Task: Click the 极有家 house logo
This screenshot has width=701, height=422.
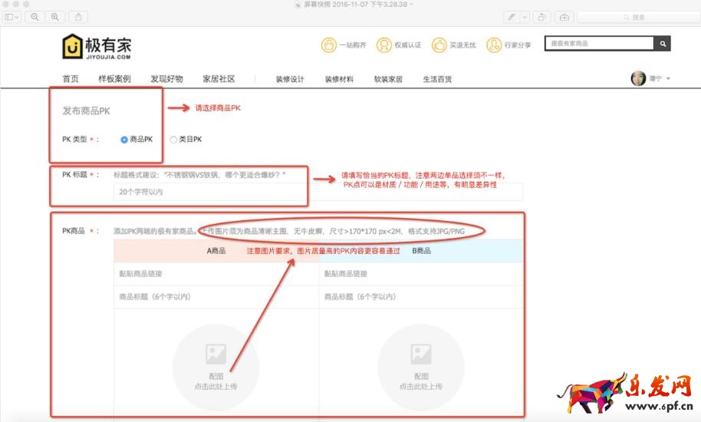Action: [x=72, y=47]
